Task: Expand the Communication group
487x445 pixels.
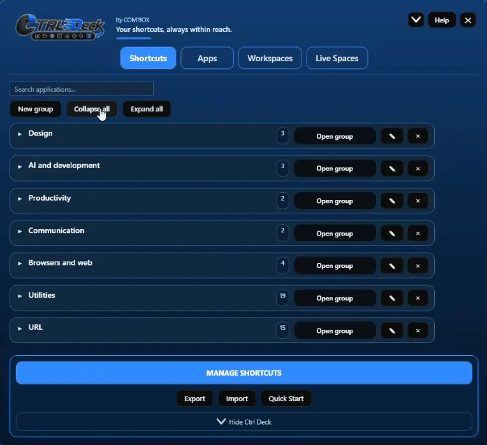Action: [x=20, y=231]
